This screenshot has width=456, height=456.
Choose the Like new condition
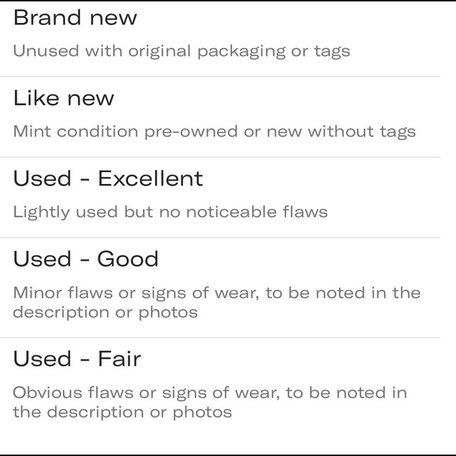pyautogui.click(x=220, y=117)
